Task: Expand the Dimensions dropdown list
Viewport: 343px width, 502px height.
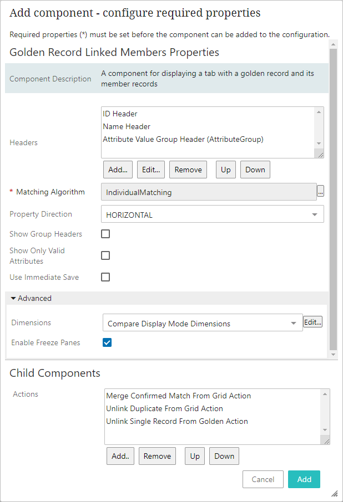Action: [203, 323]
